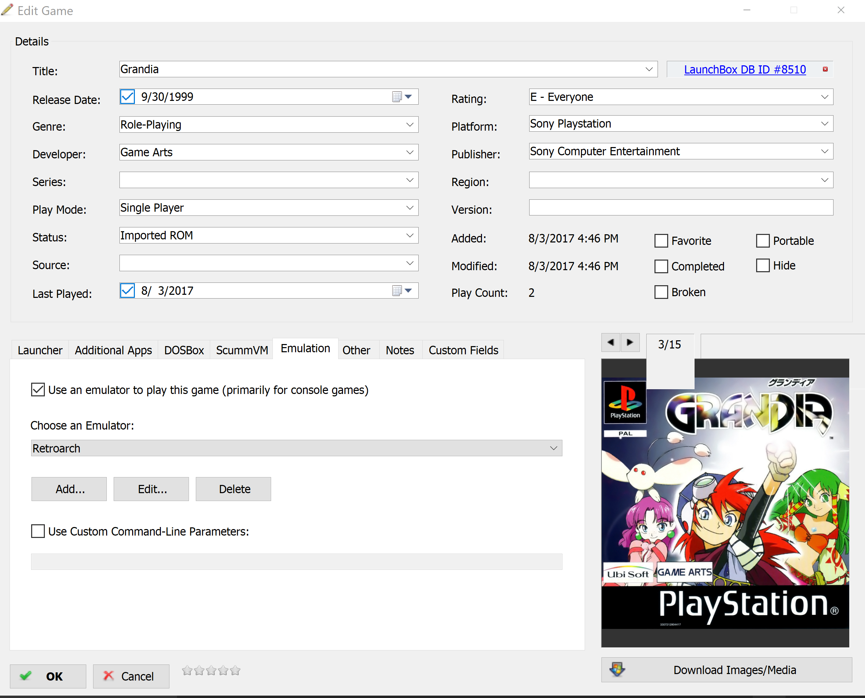The height and width of the screenshot is (698, 865).
Task: Open the Status dropdown
Action: tap(410, 236)
